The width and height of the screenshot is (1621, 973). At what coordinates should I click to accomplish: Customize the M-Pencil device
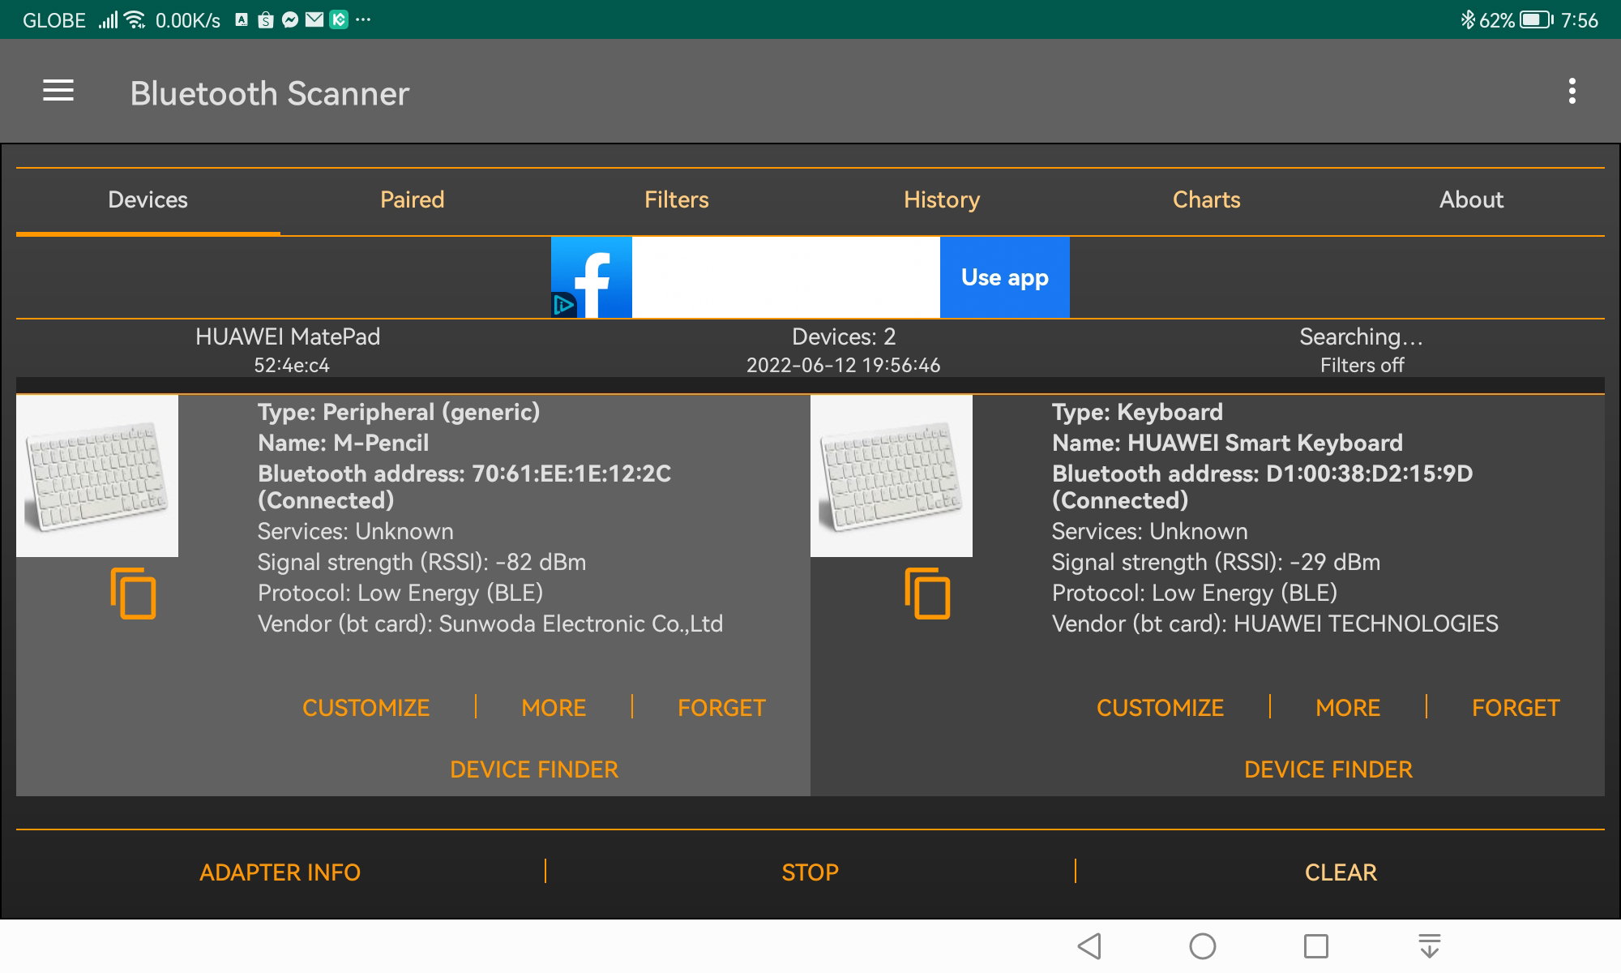tap(366, 708)
